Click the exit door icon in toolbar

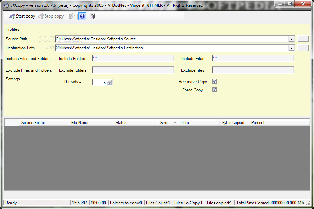(x=93, y=16)
